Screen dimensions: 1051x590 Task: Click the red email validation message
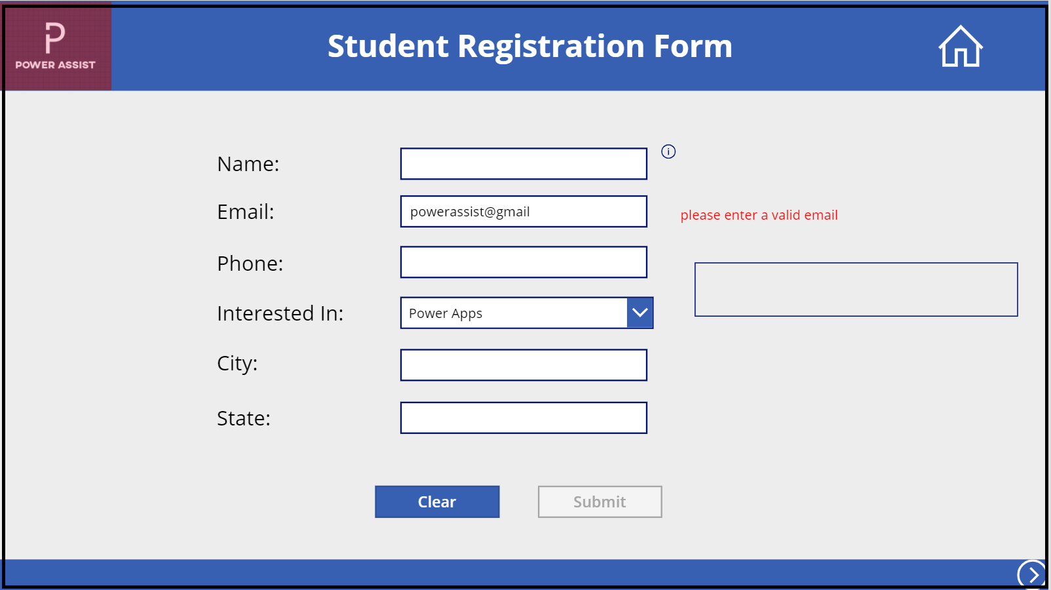759,214
